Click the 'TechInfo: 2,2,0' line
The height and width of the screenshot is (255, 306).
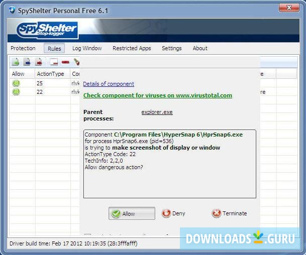click(104, 161)
